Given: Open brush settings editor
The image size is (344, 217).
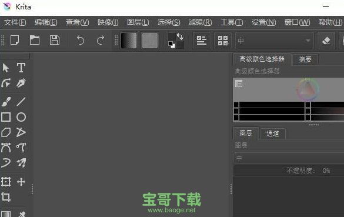Looking at the screenshot, I should (202, 41).
